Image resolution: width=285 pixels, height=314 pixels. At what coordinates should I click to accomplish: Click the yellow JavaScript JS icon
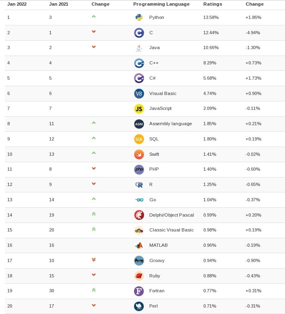139,109
